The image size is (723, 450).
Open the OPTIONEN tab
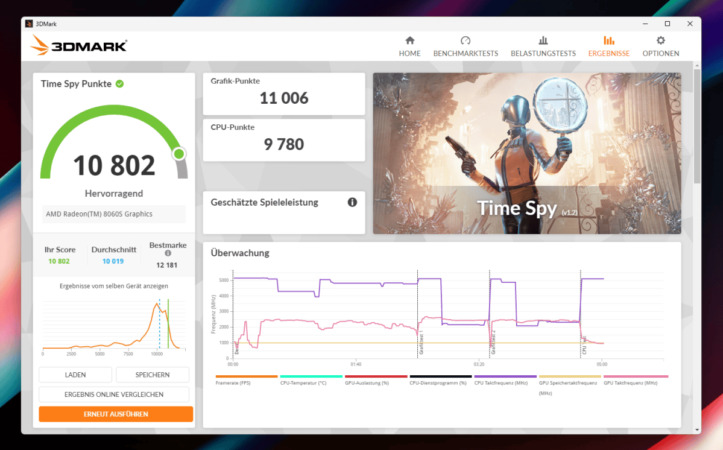point(660,46)
